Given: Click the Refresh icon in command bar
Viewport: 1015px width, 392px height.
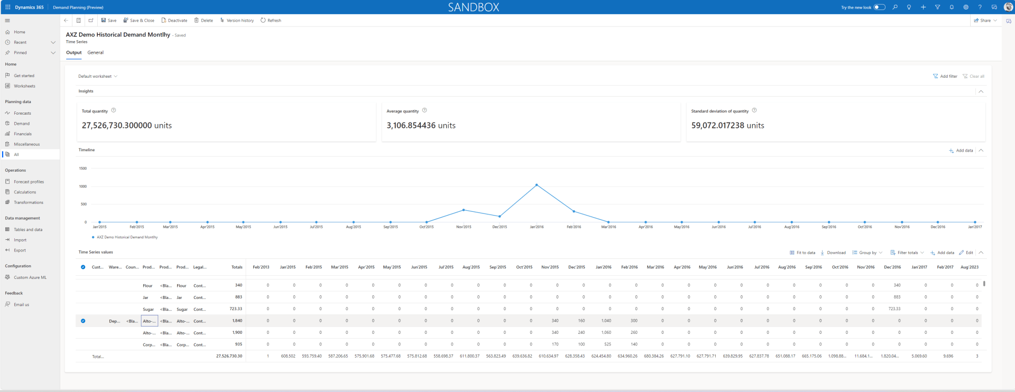Looking at the screenshot, I should (x=263, y=21).
